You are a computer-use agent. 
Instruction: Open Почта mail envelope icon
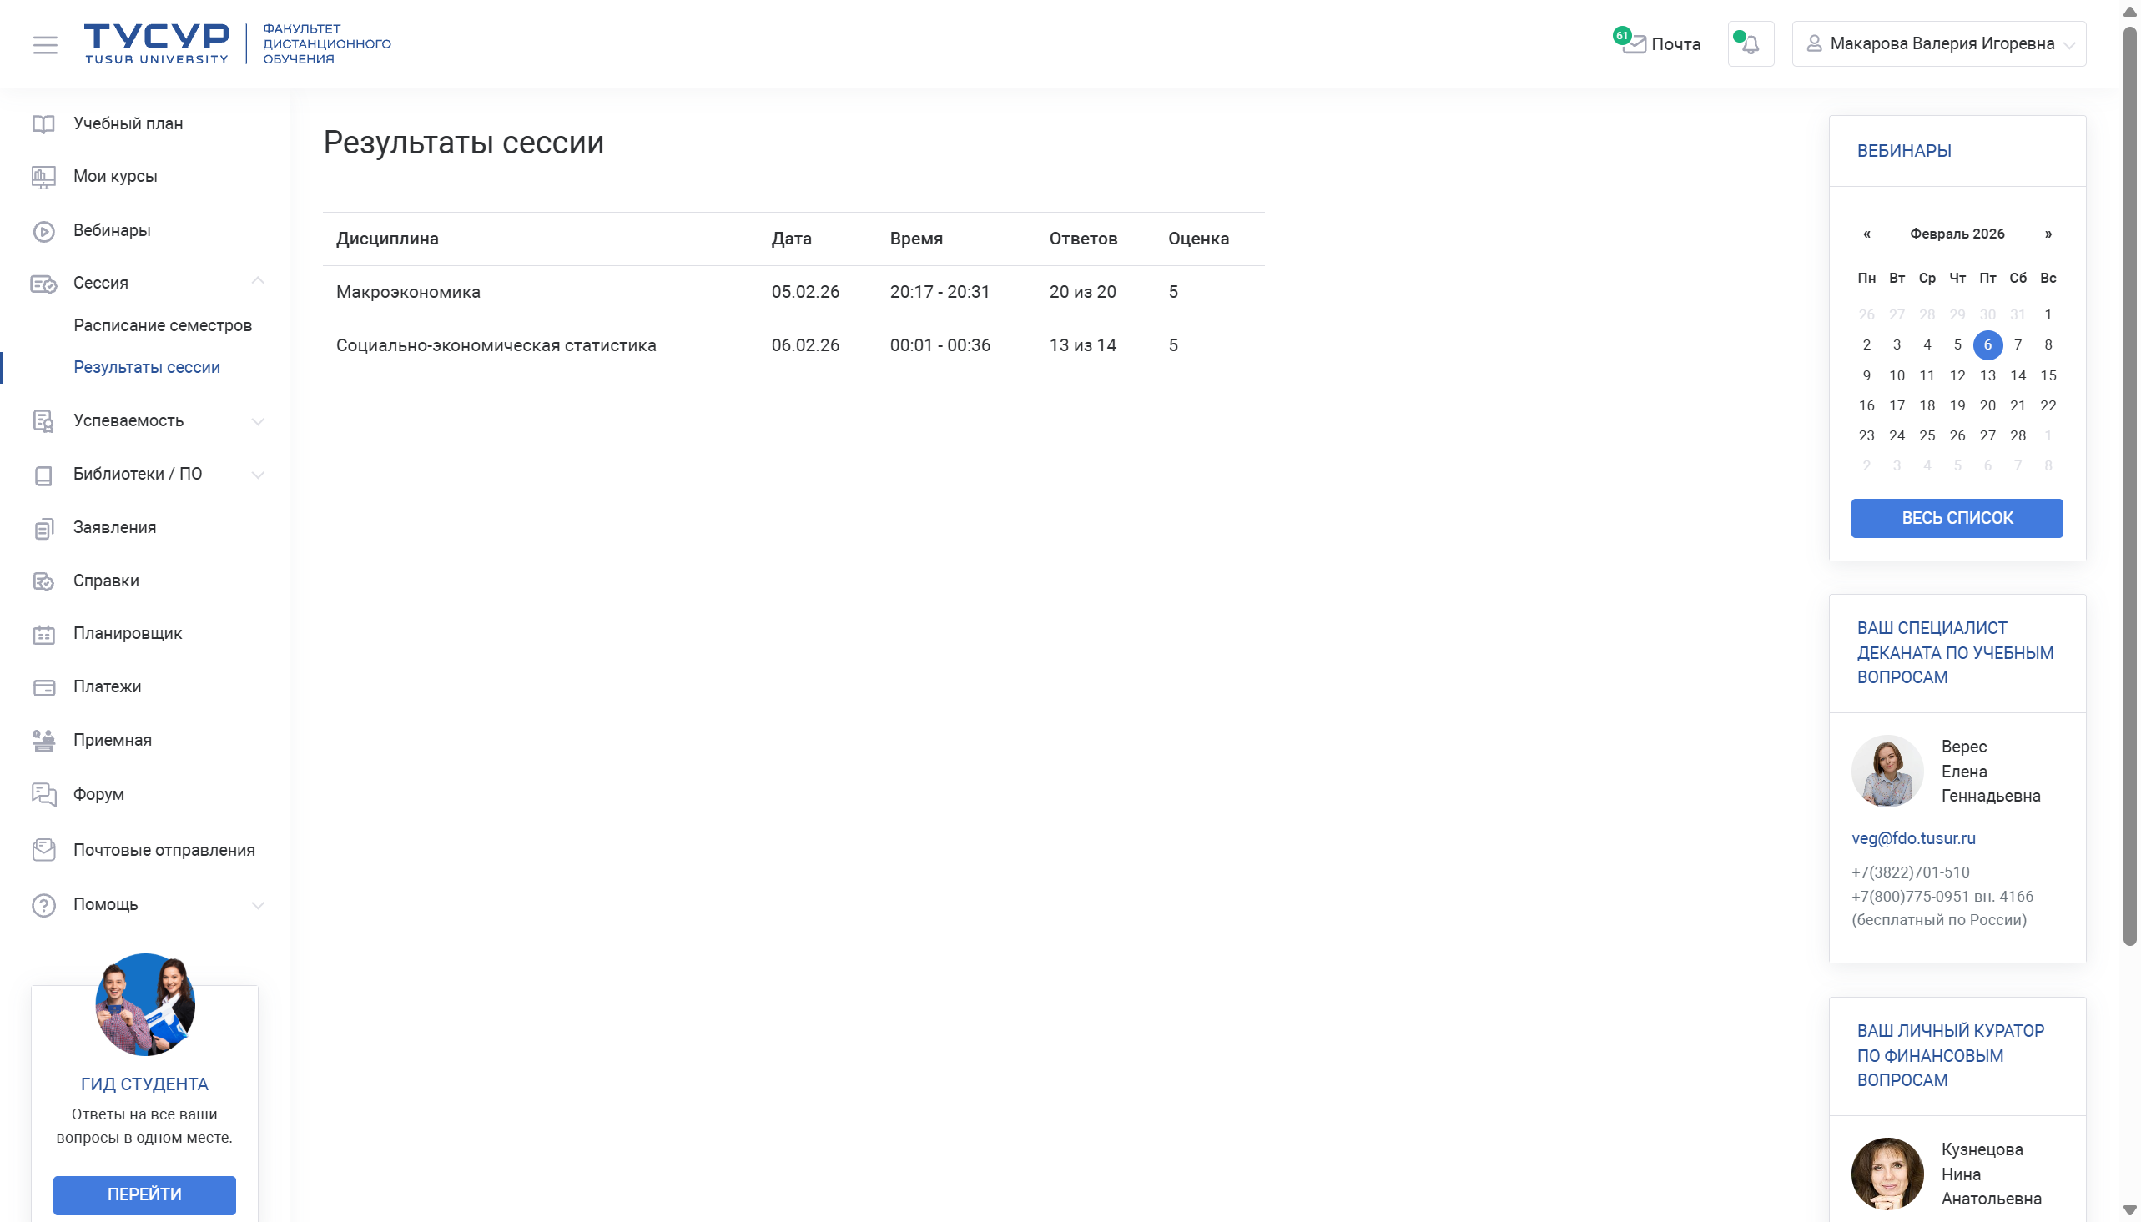(1633, 44)
